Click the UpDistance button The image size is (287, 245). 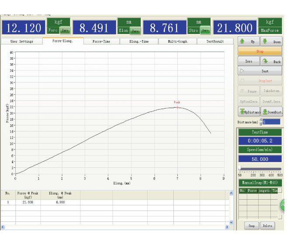(249, 112)
